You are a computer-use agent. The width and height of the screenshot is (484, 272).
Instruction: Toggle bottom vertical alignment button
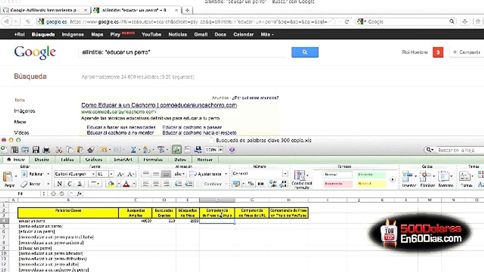166,174
